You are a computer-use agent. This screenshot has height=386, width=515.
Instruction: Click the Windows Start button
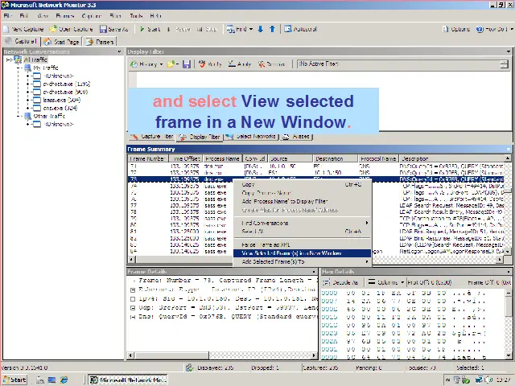point(14,380)
